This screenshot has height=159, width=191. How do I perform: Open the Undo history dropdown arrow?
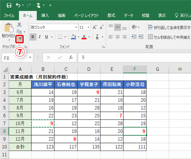(x=23, y=5)
